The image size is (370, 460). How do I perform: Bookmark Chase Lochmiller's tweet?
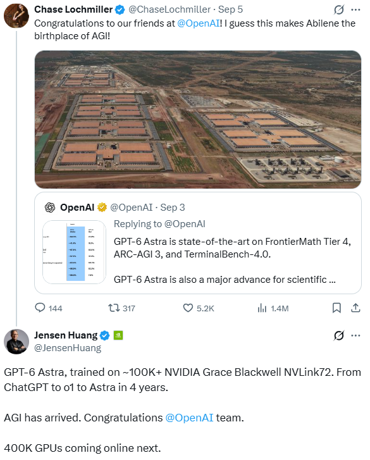[336, 308]
